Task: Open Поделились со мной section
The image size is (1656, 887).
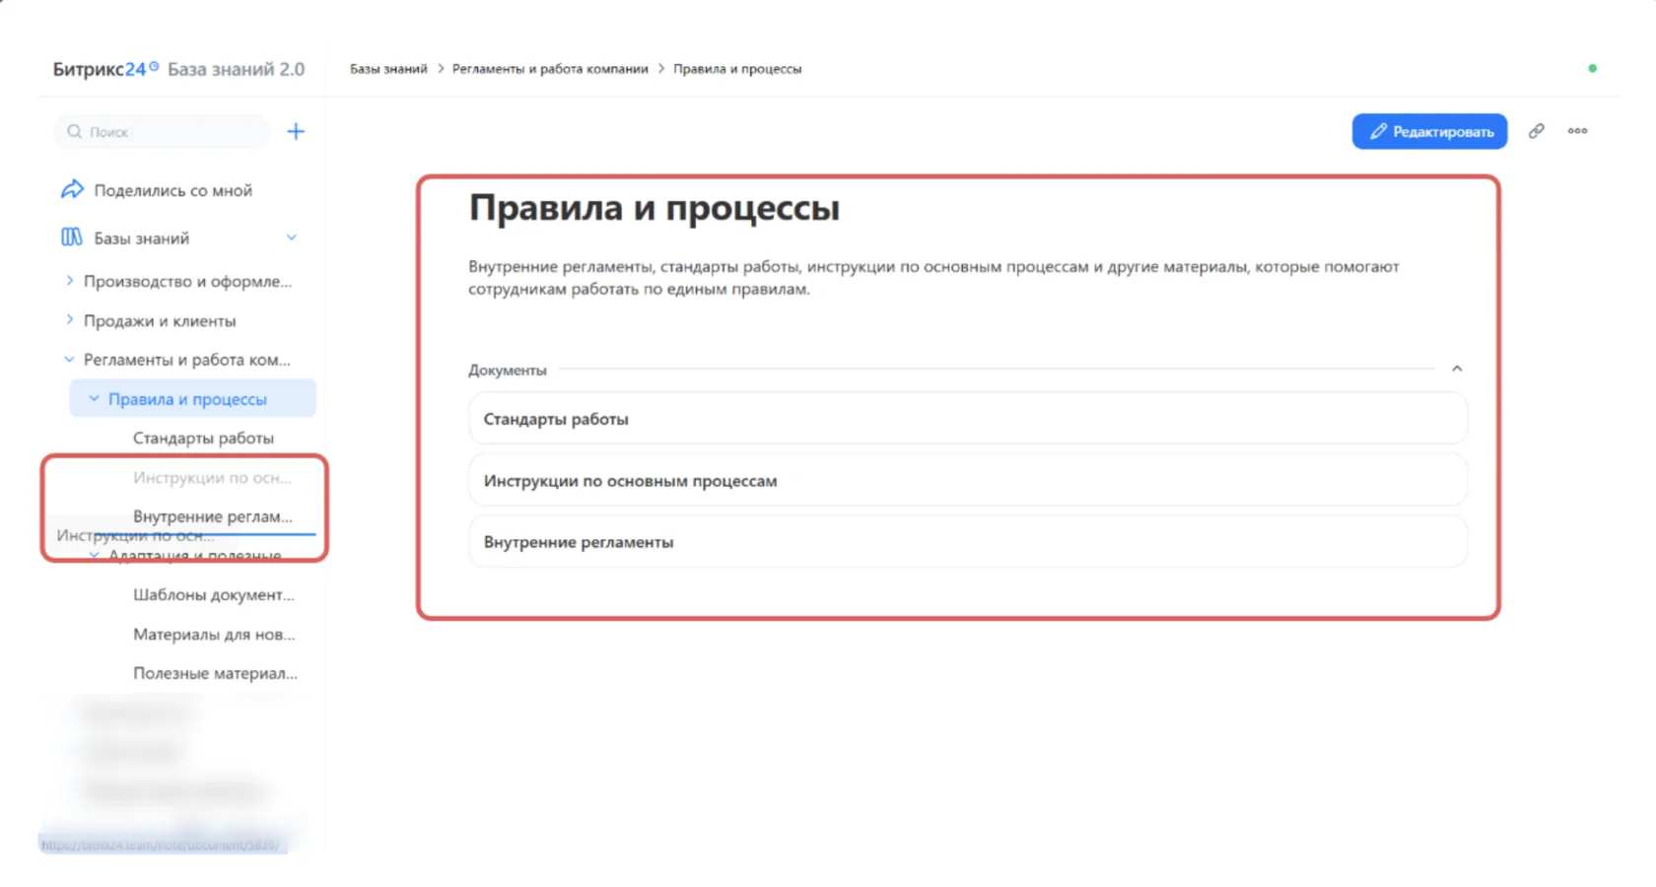Action: click(x=172, y=190)
